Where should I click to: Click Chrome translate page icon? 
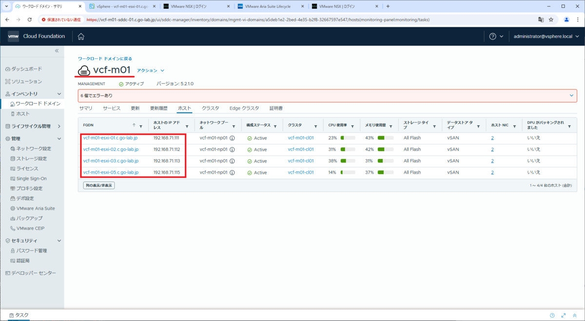(541, 20)
